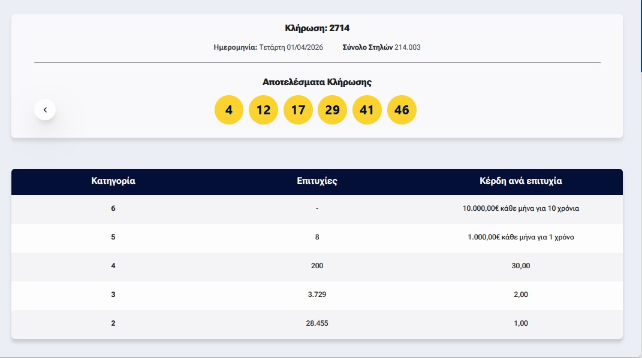The image size is (642, 358).
Task: Click the date Τετάρτη 01/04/2026
Action: [291, 47]
